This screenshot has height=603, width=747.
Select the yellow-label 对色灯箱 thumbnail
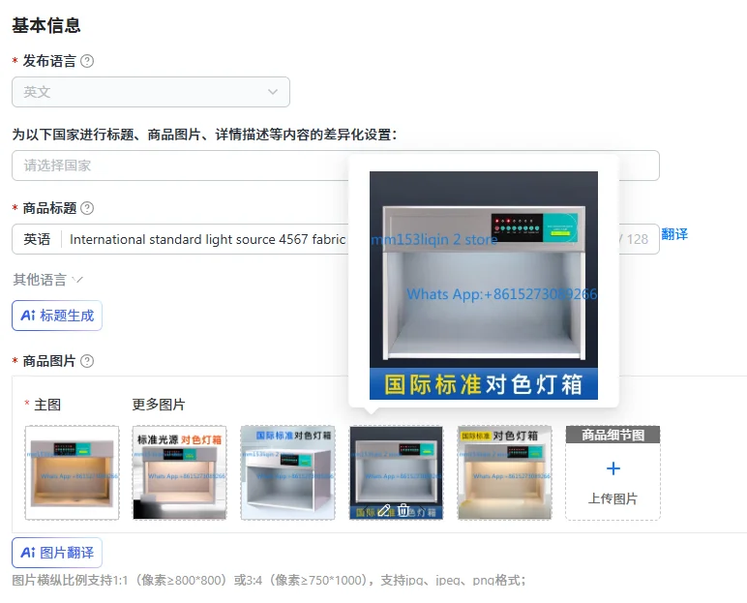click(504, 472)
